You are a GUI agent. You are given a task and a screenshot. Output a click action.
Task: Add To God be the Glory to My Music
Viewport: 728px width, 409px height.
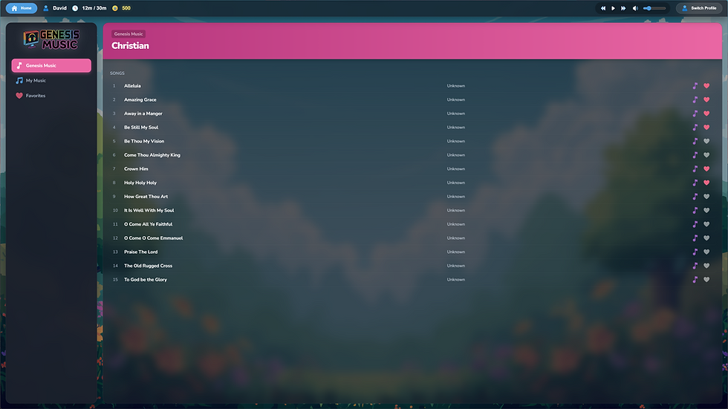tap(695, 280)
